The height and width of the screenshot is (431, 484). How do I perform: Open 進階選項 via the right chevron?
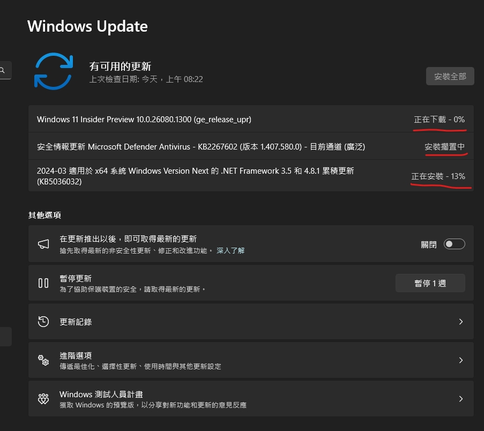coord(461,360)
